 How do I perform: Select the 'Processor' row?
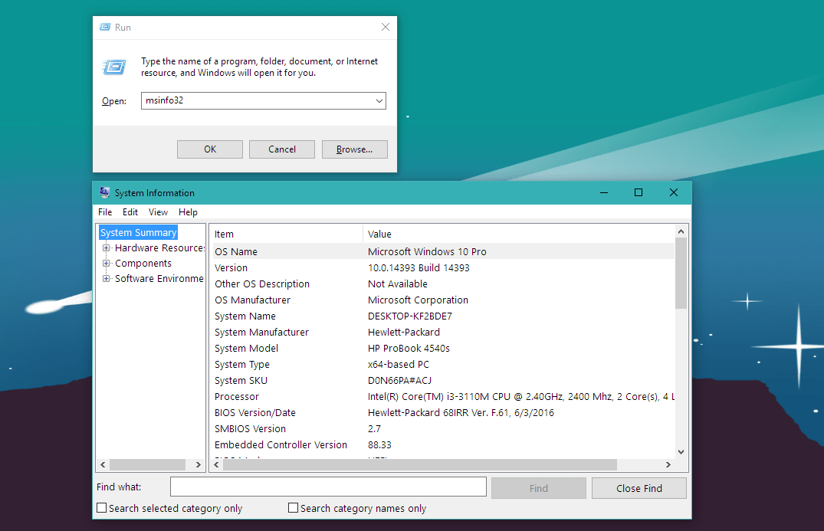(x=442, y=397)
